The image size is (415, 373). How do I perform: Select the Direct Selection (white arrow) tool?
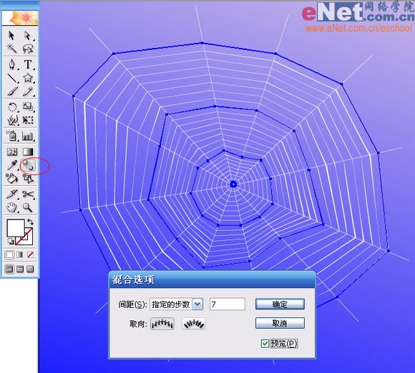click(27, 36)
